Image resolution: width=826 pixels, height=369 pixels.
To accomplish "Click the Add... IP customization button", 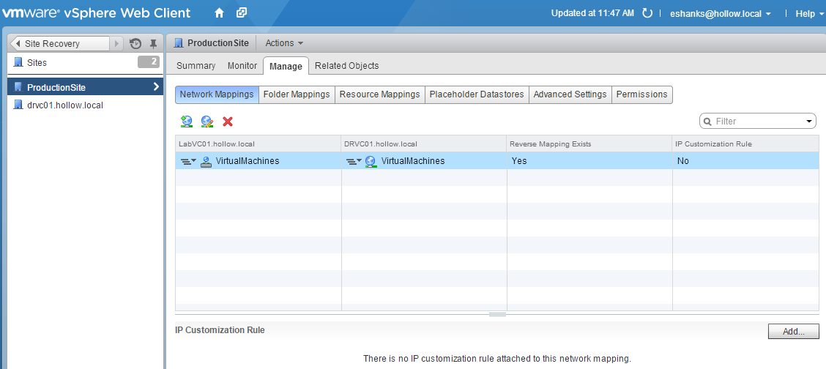I will pos(793,332).
